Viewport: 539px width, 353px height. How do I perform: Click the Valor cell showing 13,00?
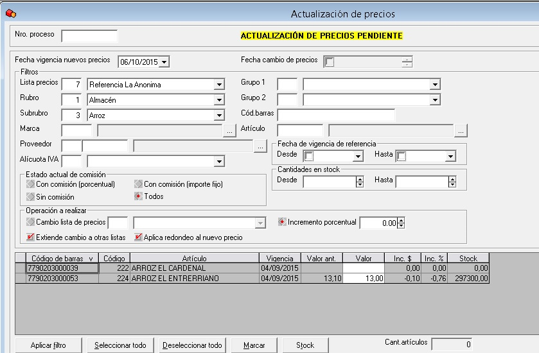tap(364, 278)
